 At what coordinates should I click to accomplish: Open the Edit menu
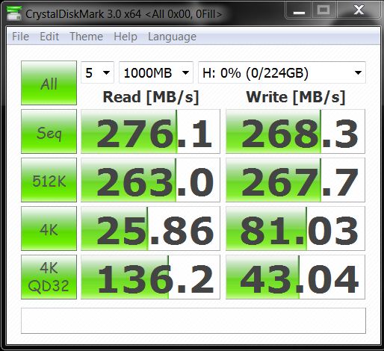49,37
